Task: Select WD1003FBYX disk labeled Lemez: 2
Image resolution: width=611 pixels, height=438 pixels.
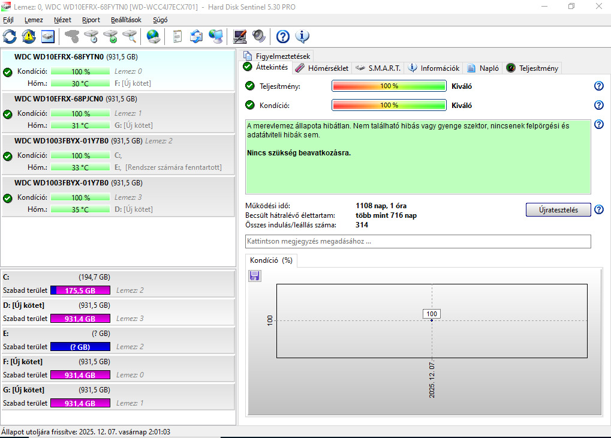Action: click(118, 154)
